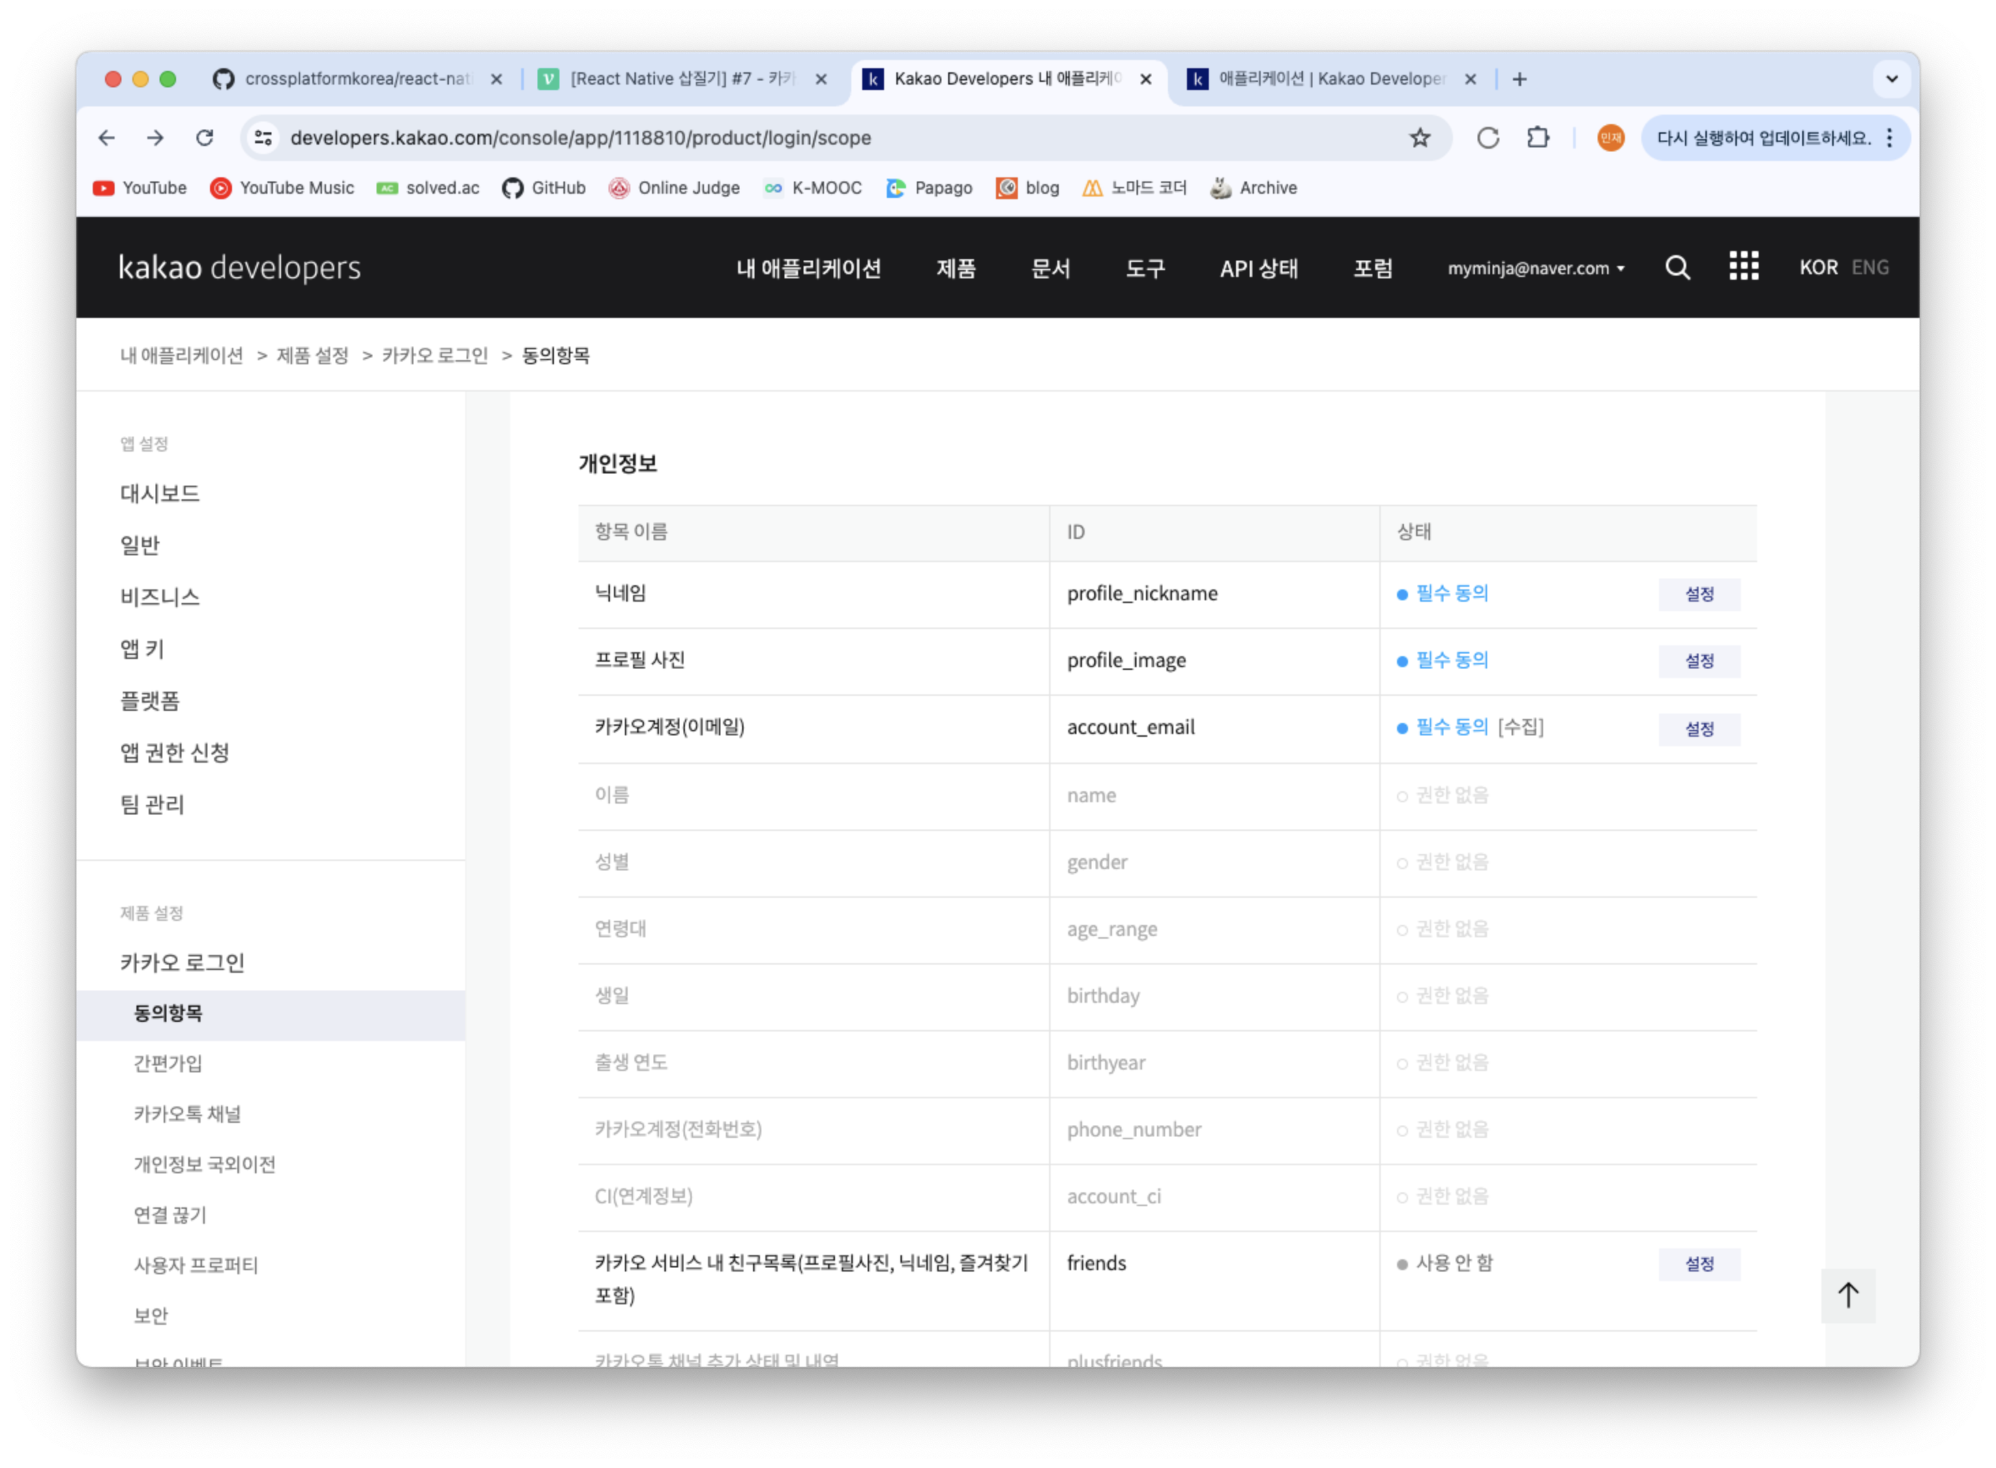Click 설정 button for profile_nickname row
Image resolution: width=1996 pixels, height=1468 pixels.
(x=1699, y=593)
